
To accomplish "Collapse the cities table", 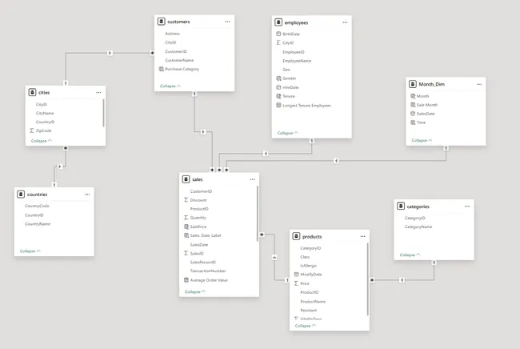I will pos(42,141).
